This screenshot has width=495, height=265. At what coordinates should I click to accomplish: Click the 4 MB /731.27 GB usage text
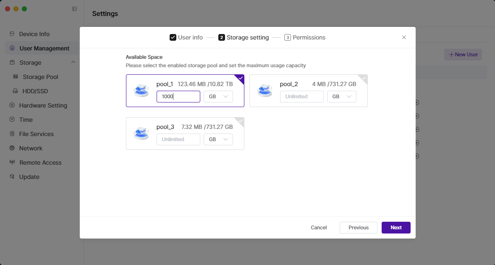click(334, 84)
